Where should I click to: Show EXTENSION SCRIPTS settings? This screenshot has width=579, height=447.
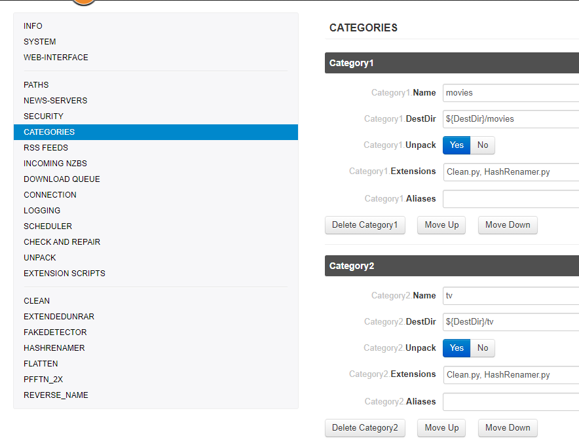pyautogui.click(x=64, y=274)
